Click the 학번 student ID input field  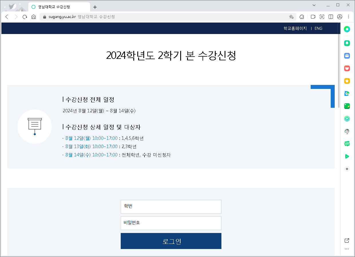[x=171, y=206]
